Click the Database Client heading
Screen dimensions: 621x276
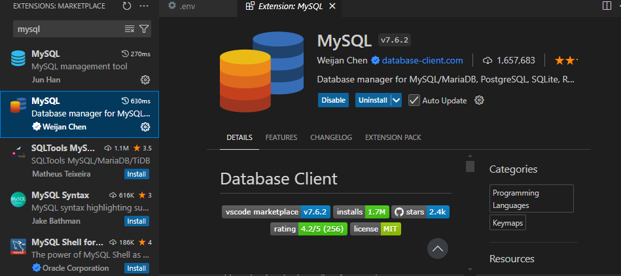tap(279, 179)
